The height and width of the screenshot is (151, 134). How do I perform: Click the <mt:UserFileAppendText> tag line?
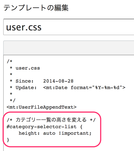(42, 107)
